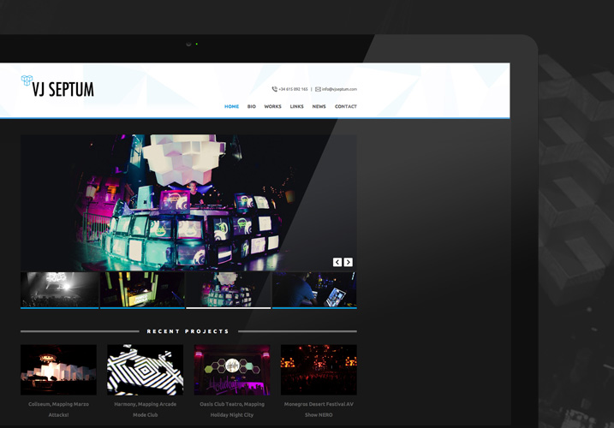Advance slideshow with right arrow

point(348,262)
